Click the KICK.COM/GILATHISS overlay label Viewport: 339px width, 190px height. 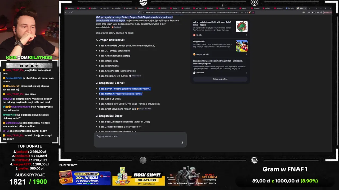(x=29, y=58)
